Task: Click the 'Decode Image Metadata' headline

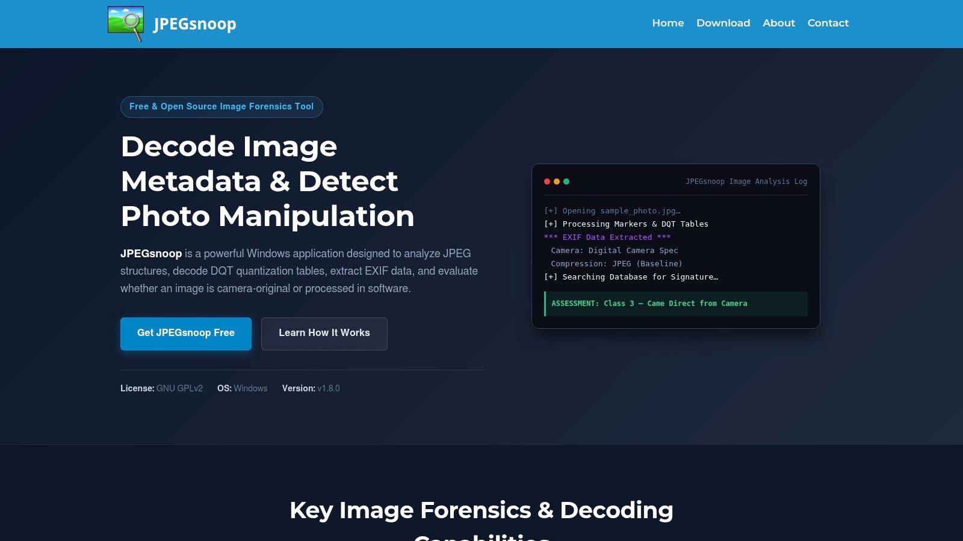Action: 268,181
